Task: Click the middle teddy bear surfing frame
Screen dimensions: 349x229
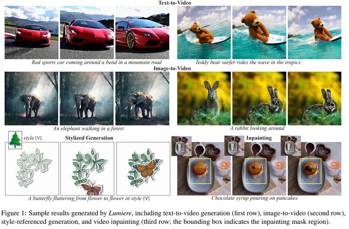Action: [x=259, y=32]
